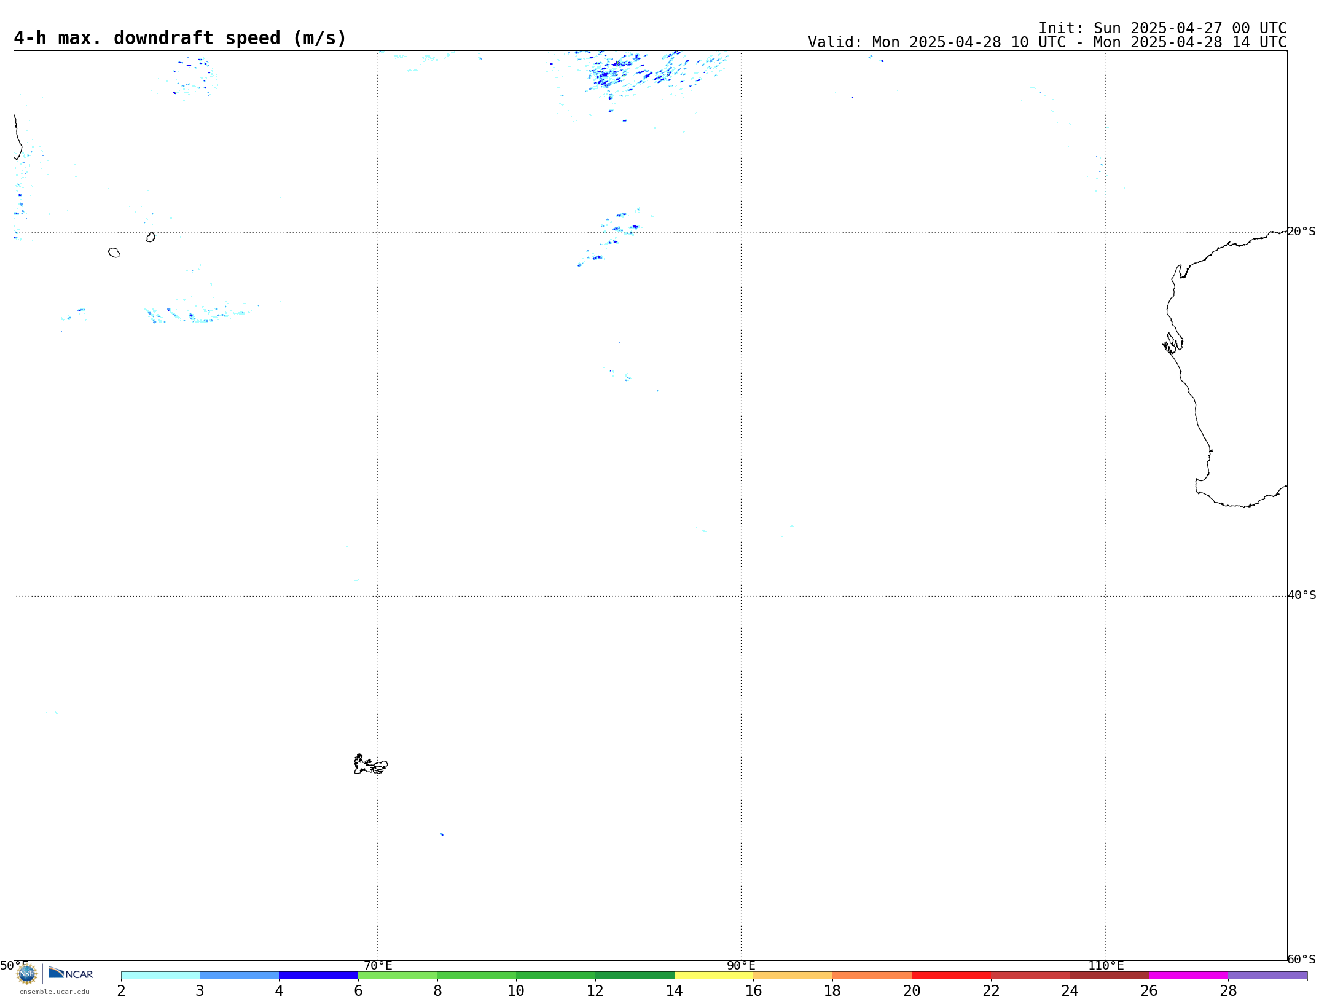Click the dark blue 4-6 colorbar swatch
The width and height of the screenshot is (1327, 999).
[319, 976]
